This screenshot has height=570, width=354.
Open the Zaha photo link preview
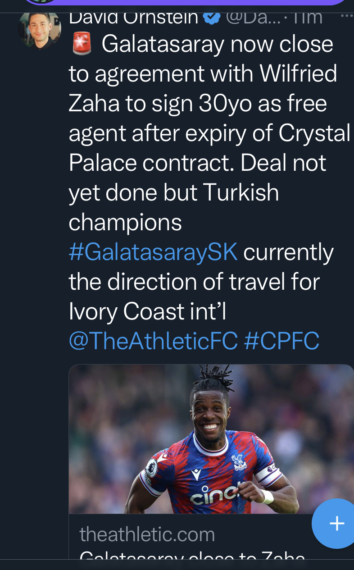(x=211, y=439)
